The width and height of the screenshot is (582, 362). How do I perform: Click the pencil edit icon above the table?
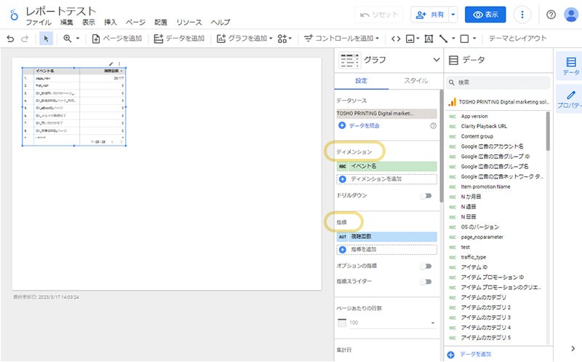111,64
